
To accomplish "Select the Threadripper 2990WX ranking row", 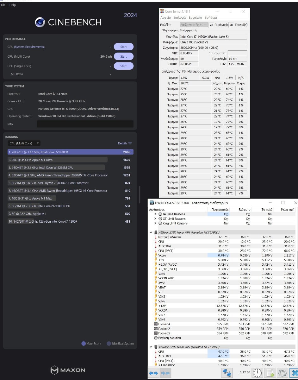I will click(x=71, y=175).
